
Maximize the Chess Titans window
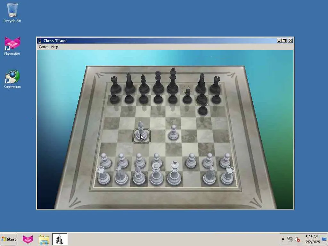284,41
